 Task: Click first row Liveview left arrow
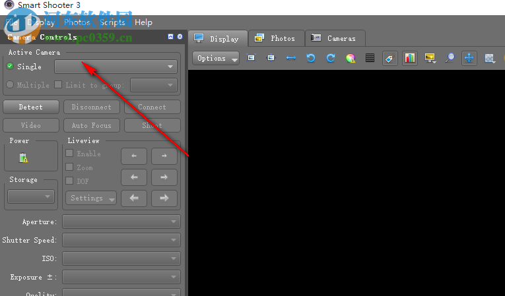[x=134, y=156]
